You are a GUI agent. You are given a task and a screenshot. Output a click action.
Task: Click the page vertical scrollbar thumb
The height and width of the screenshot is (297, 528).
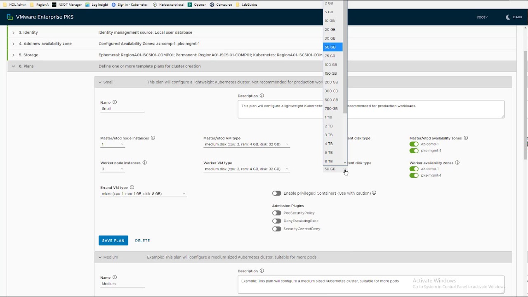coord(526,106)
